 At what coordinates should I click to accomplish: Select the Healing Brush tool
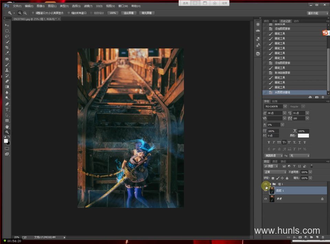(x=7, y=59)
